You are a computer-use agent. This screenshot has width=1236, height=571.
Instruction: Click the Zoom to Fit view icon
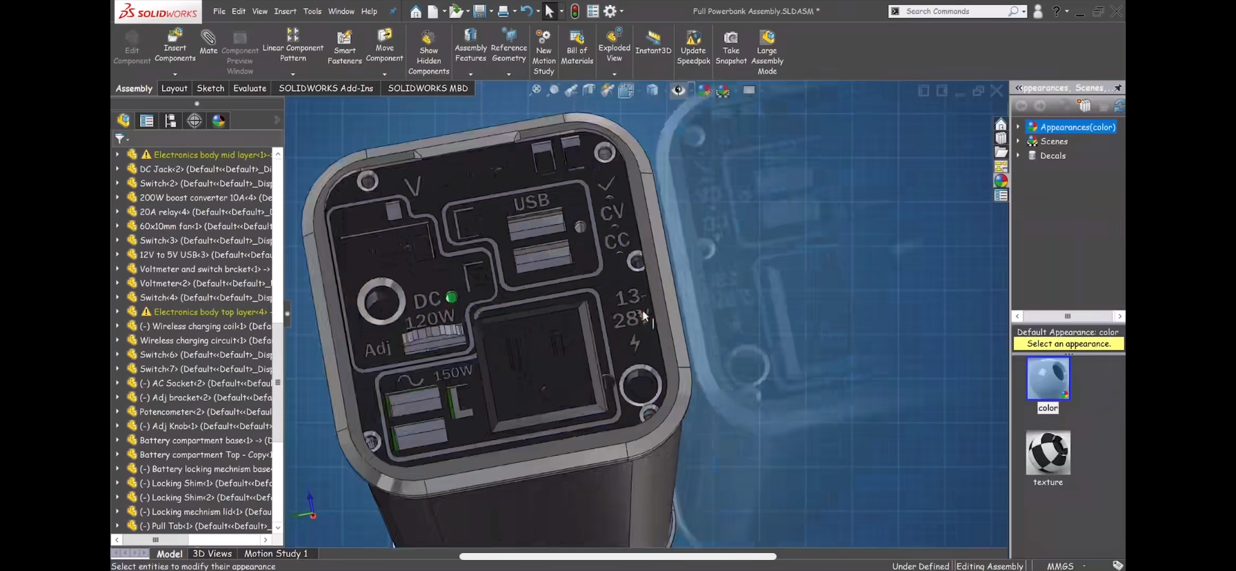click(535, 90)
